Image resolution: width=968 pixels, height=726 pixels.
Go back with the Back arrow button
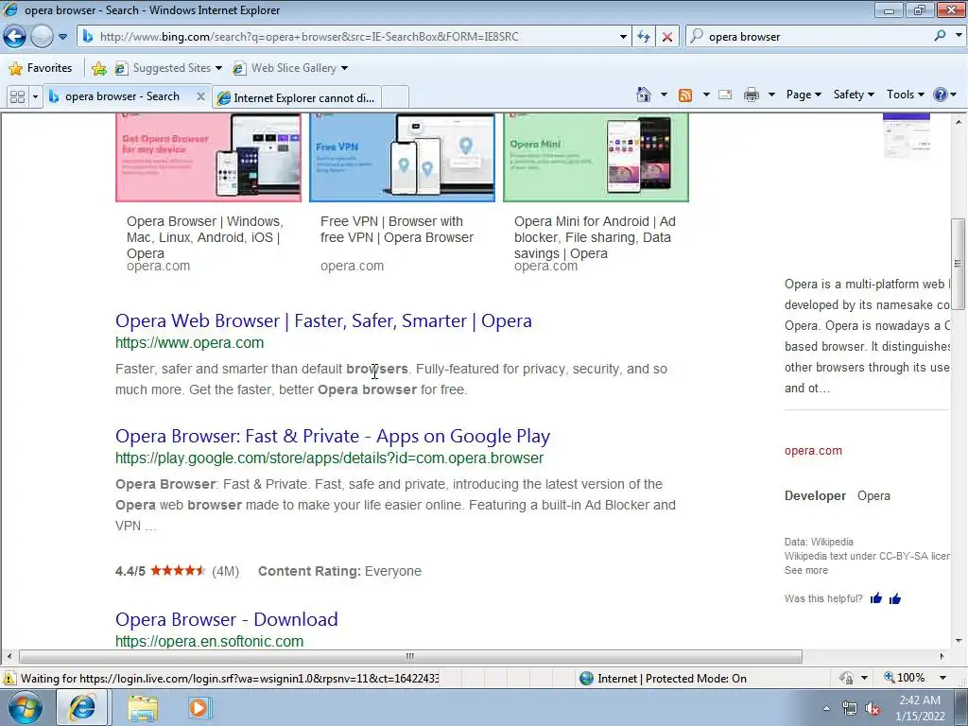pos(14,37)
